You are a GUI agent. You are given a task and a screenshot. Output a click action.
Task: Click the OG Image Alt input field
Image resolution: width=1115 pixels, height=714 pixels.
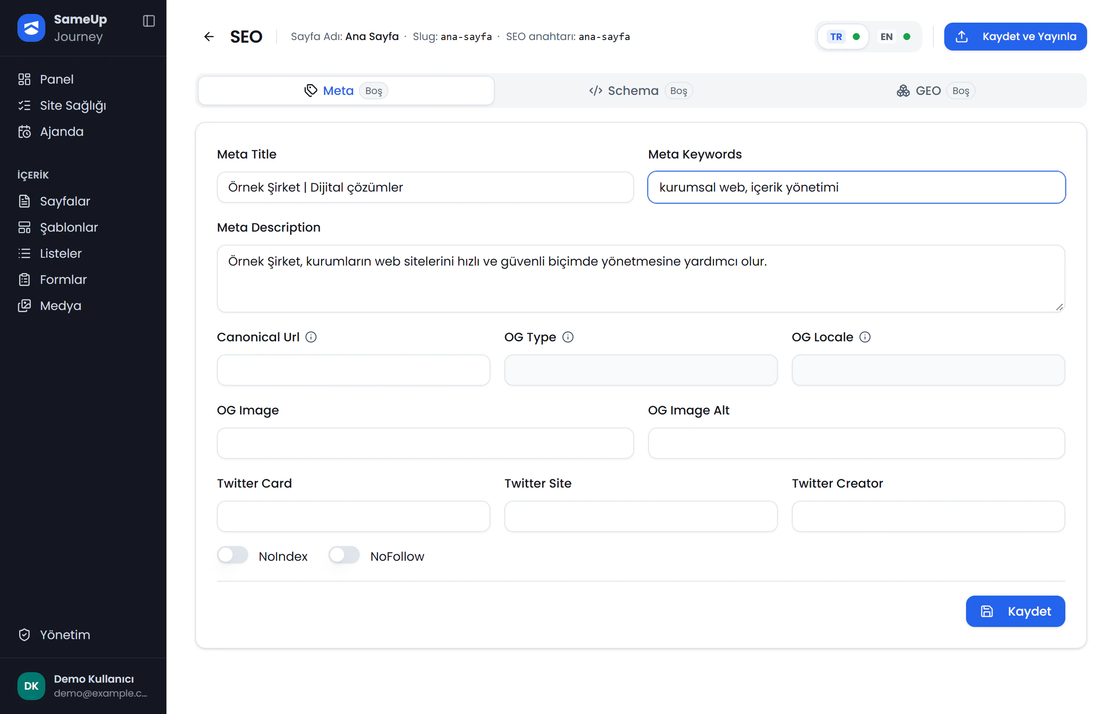click(x=856, y=443)
